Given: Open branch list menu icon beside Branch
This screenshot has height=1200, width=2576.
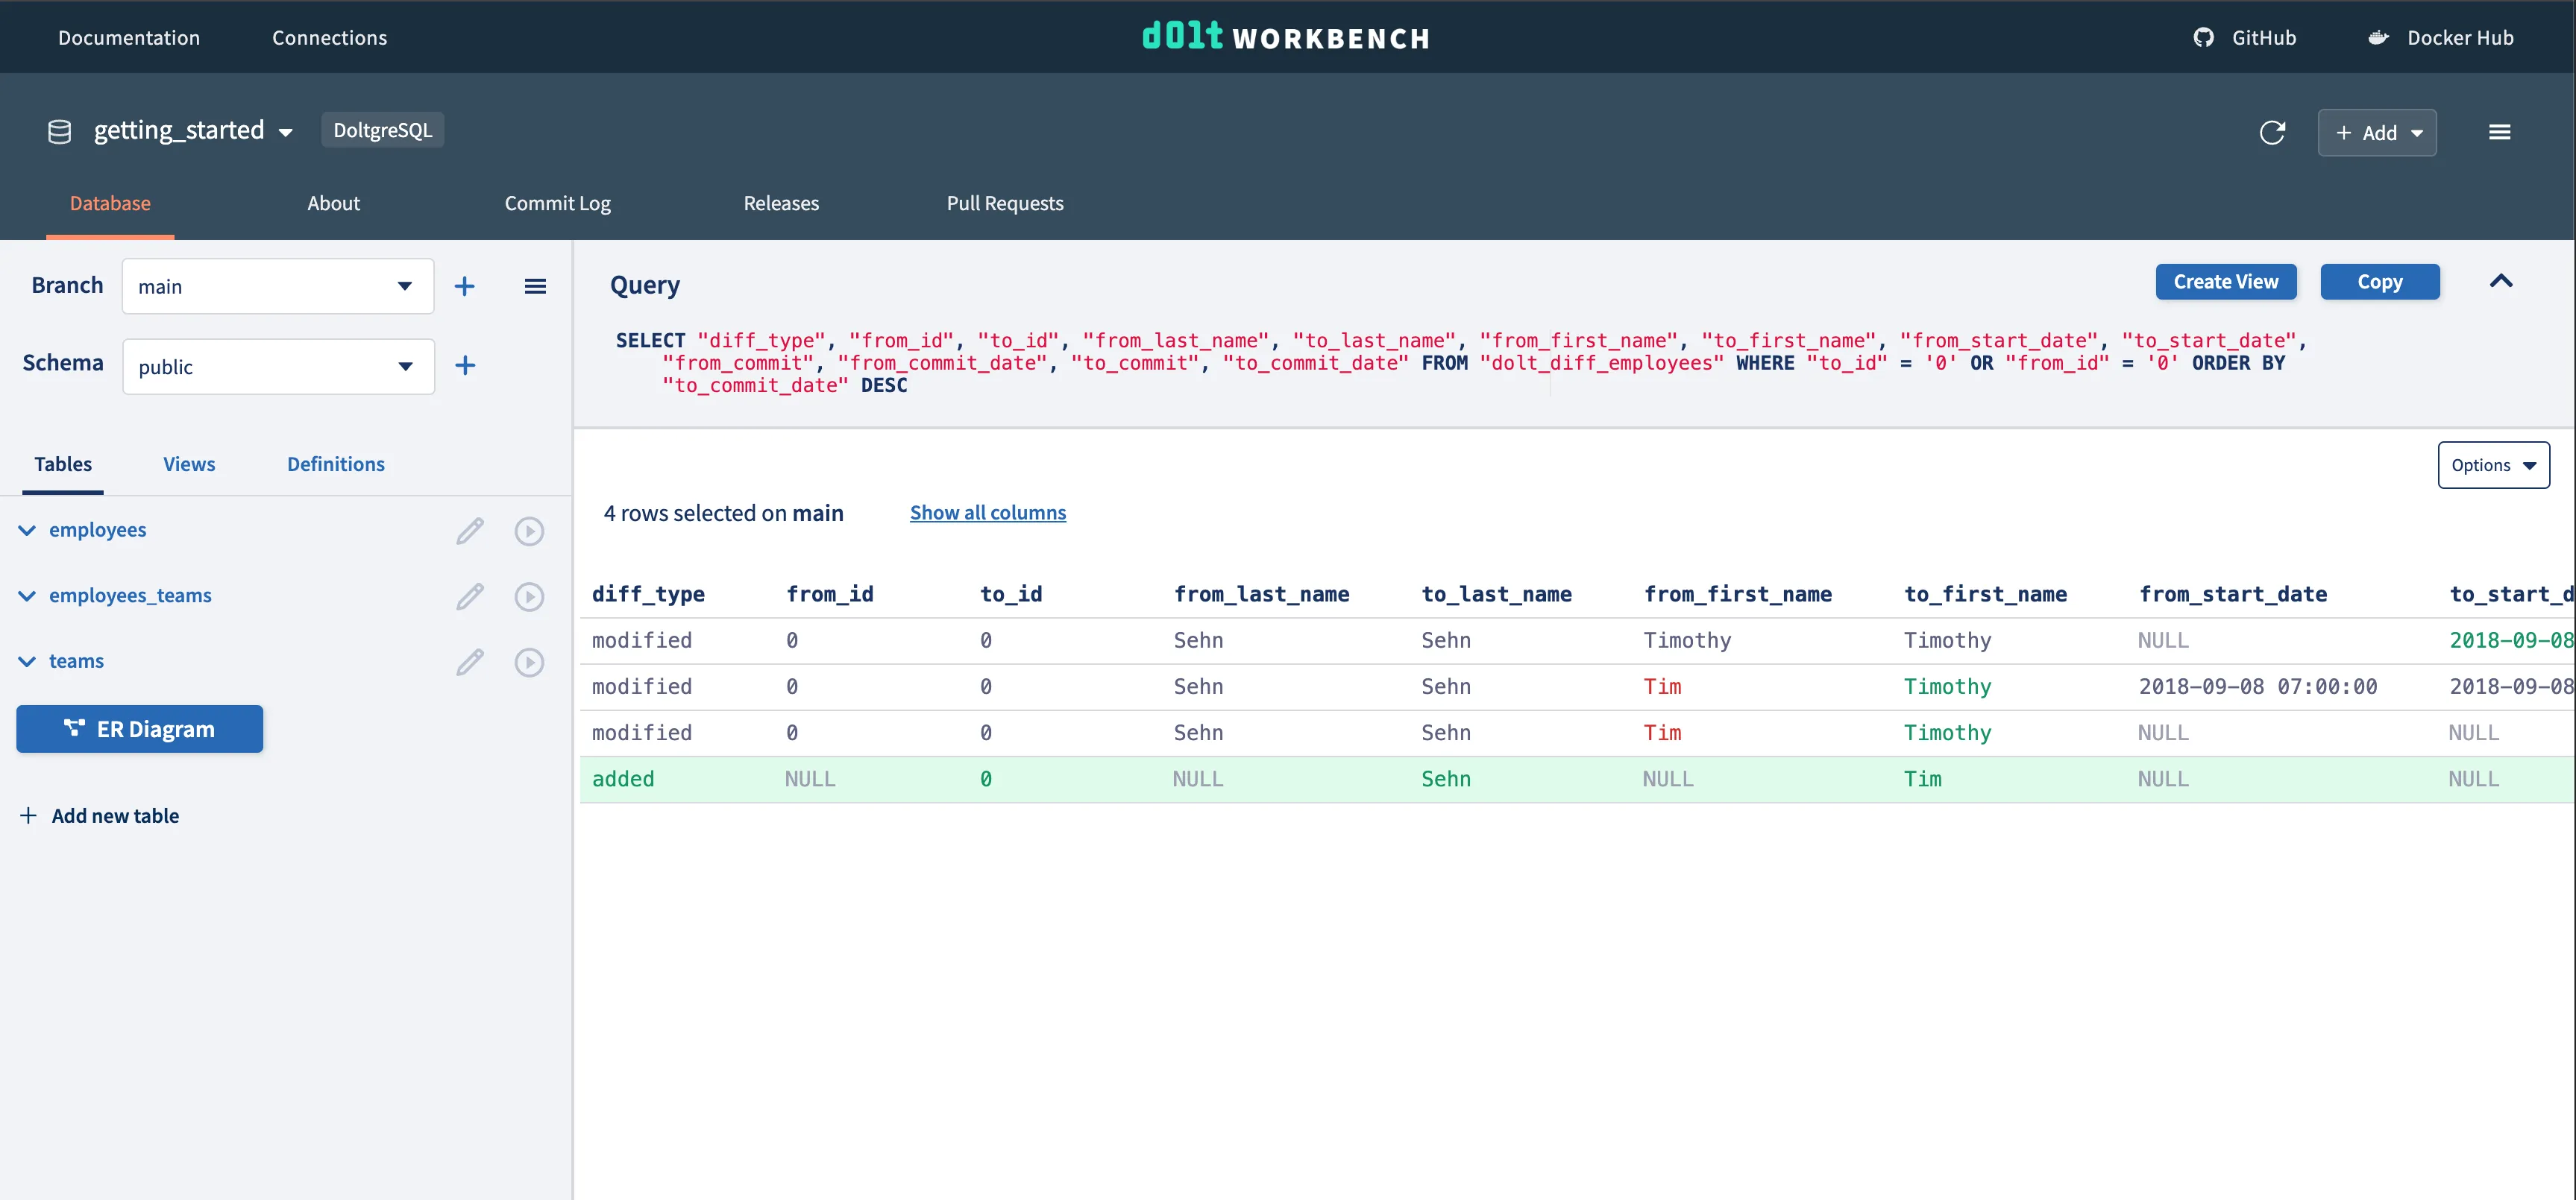Looking at the screenshot, I should [x=535, y=287].
